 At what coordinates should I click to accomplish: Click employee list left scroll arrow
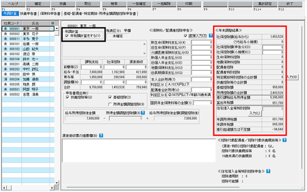click(x=4, y=188)
